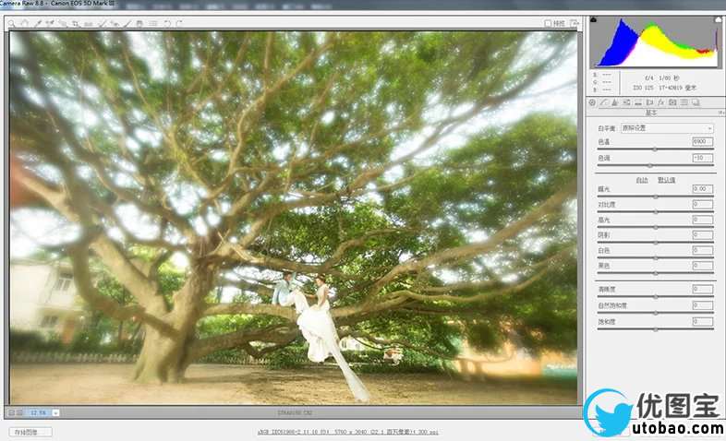Adjust the 高光 highlights slider
Viewport: 726px width, 441px height.
click(655, 228)
